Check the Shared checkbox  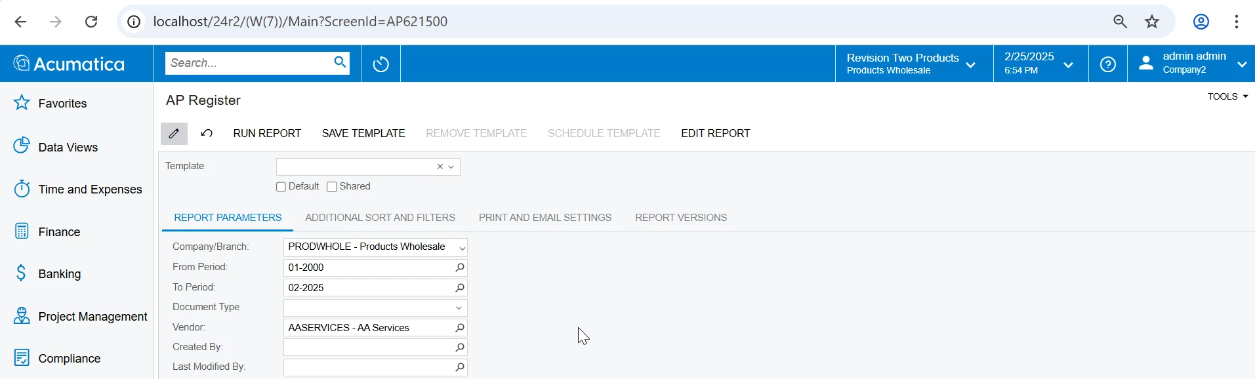pos(332,187)
